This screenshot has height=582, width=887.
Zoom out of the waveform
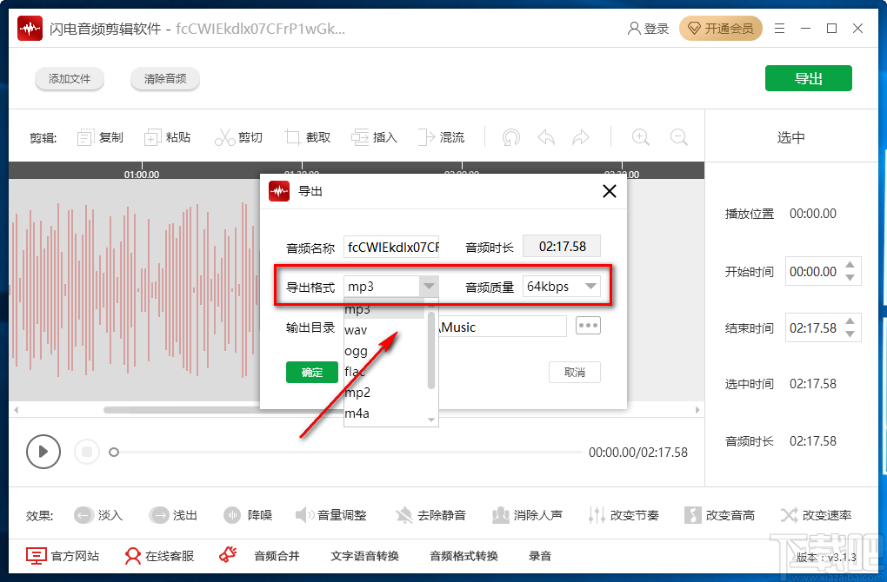(x=678, y=137)
